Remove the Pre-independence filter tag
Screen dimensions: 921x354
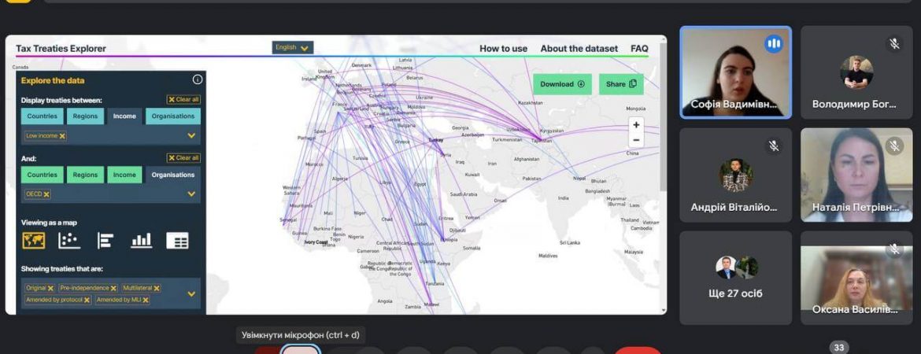113,288
